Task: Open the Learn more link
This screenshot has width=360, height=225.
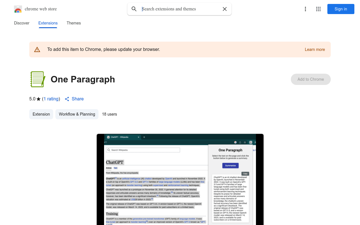Action: click(x=315, y=49)
